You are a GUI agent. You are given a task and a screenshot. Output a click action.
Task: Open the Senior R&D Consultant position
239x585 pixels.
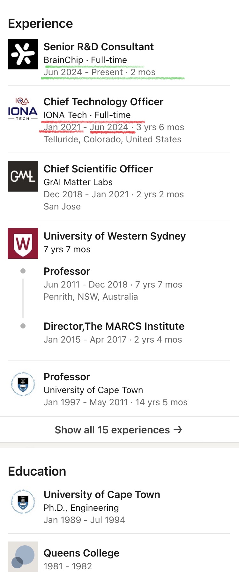(x=99, y=47)
